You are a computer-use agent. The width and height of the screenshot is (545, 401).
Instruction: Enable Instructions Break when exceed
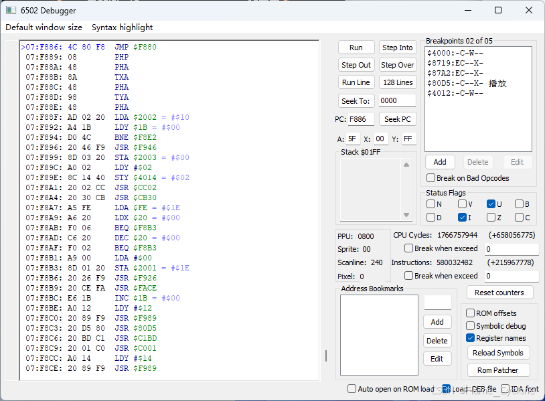pyautogui.click(x=408, y=276)
